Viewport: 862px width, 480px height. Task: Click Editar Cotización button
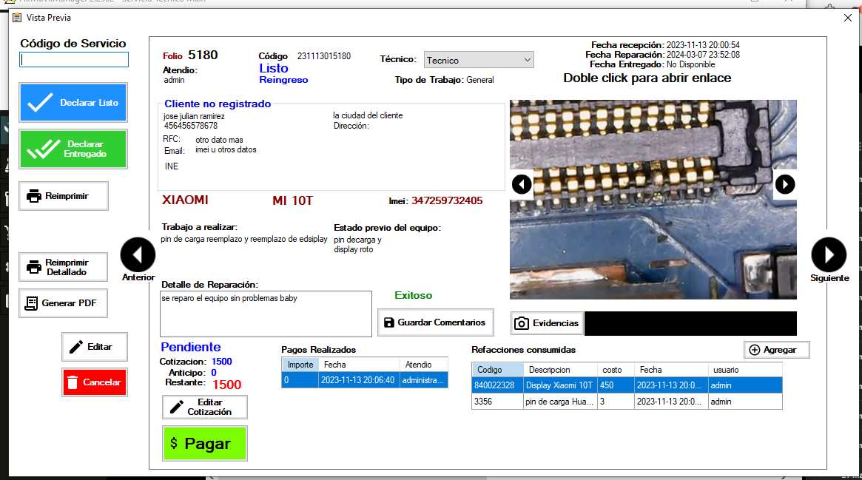[205, 407]
